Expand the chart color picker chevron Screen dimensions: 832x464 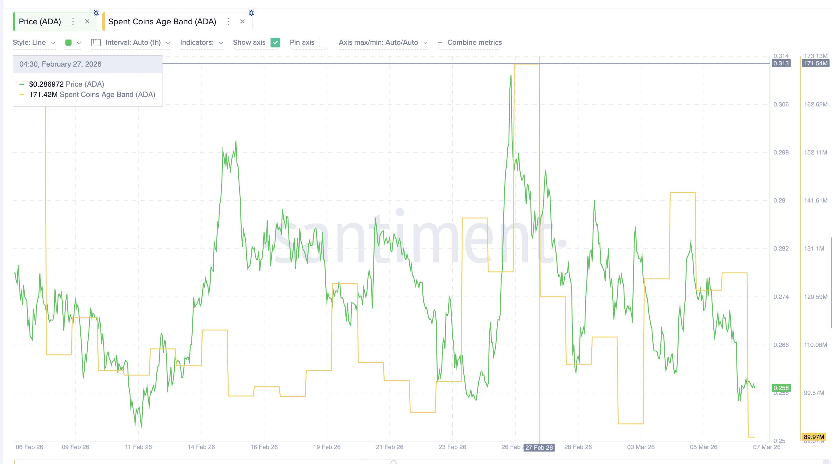pos(80,42)
